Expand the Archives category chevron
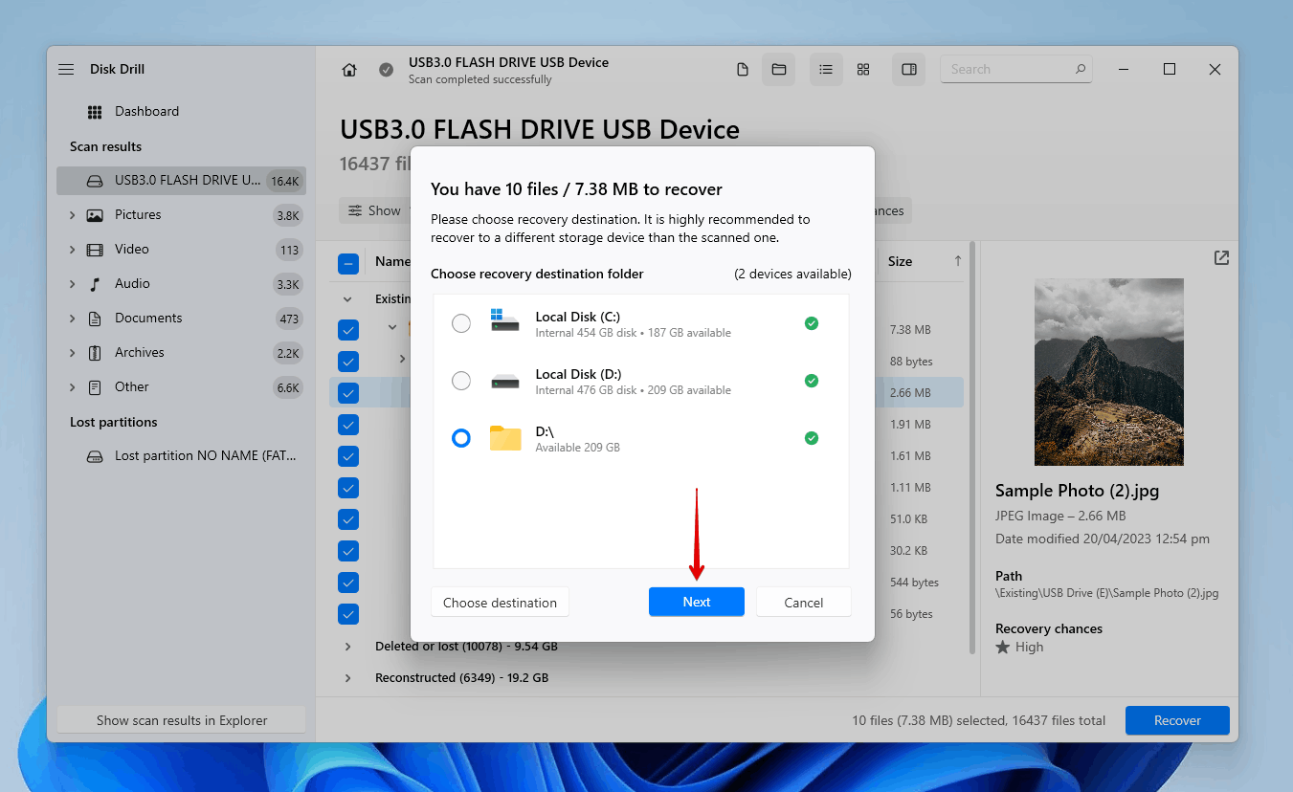The width and height of the screenshot is (1293, 792). click(72, 353)
